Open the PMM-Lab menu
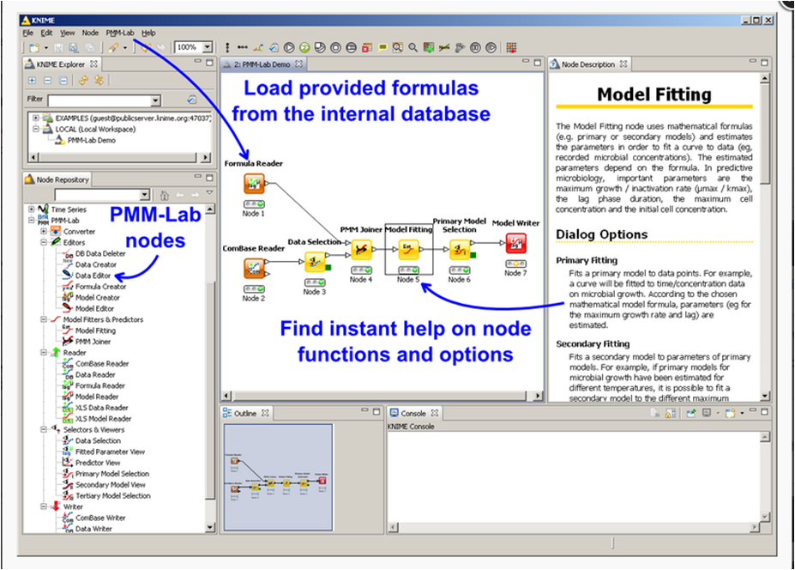This screenshot has width=795, height=570. (x=120, y=33)
